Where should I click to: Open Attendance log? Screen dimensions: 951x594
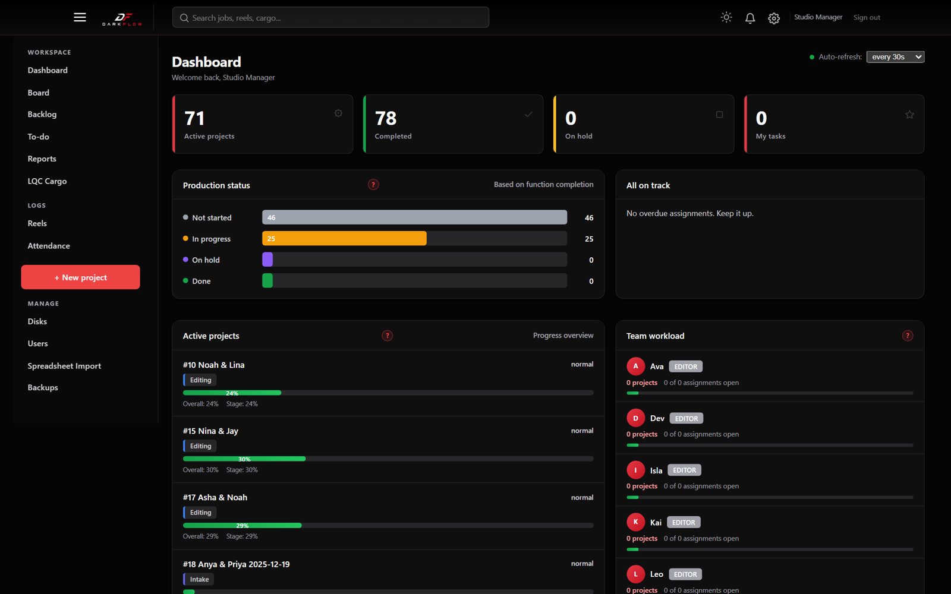pos(49,246)
